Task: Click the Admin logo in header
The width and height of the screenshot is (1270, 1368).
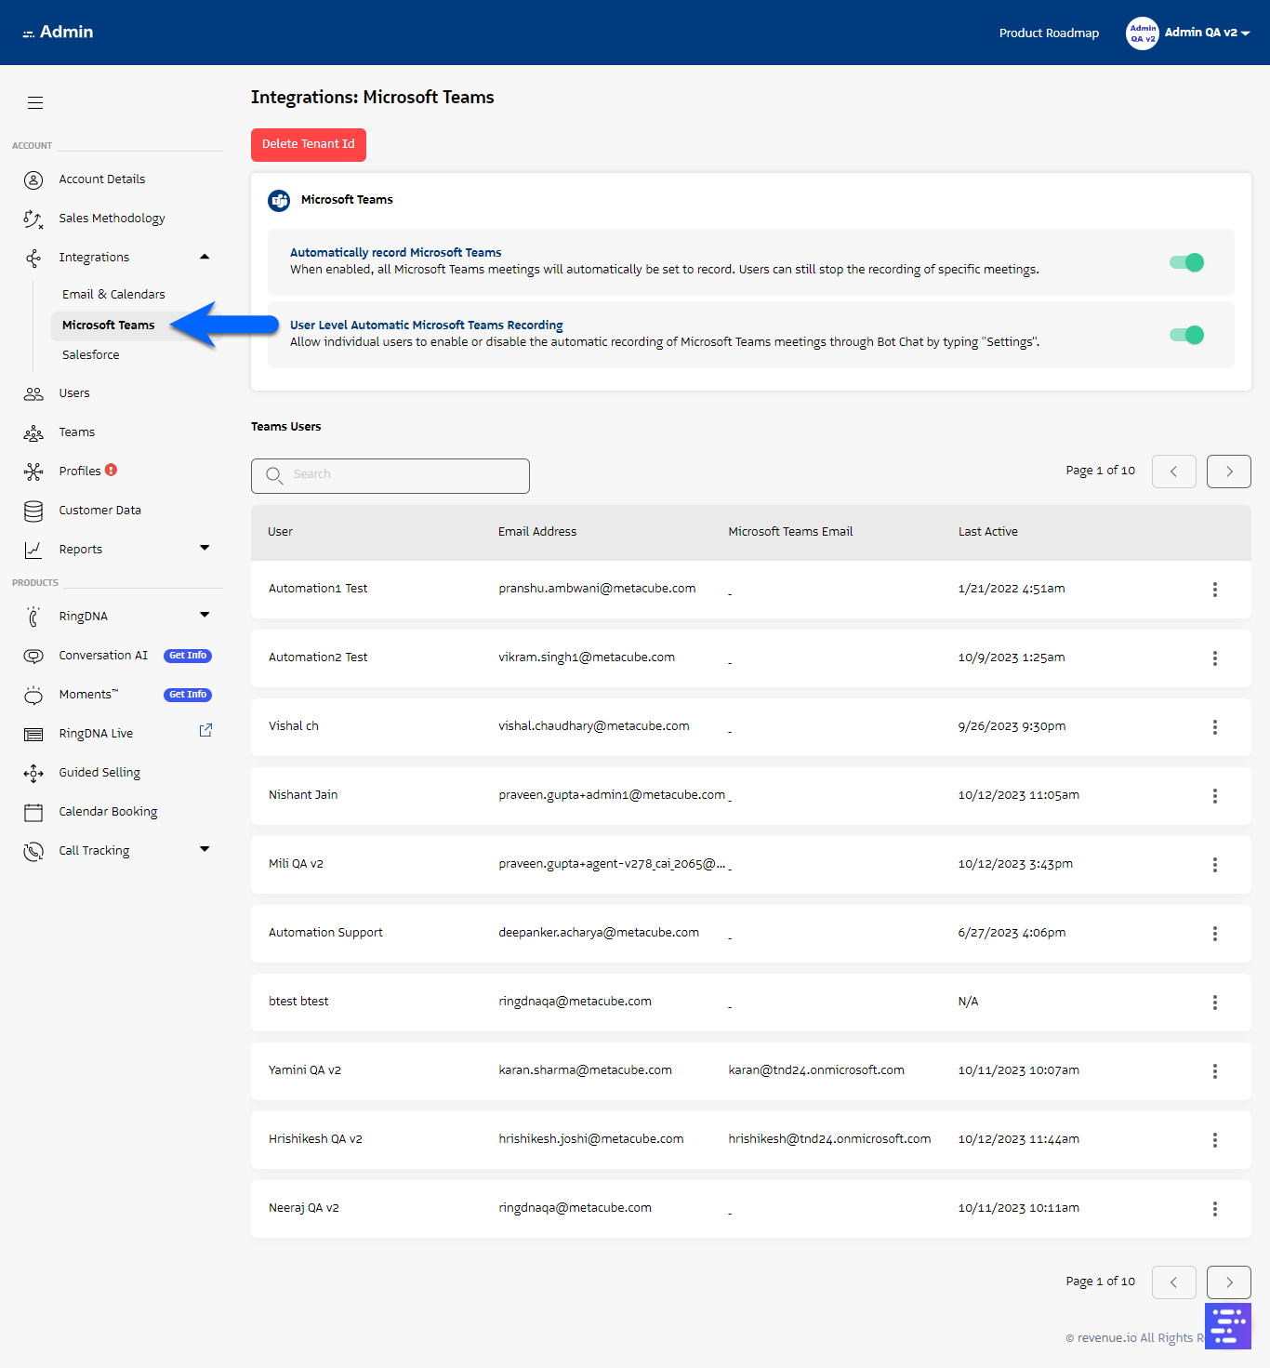Action: pos(58,33)
